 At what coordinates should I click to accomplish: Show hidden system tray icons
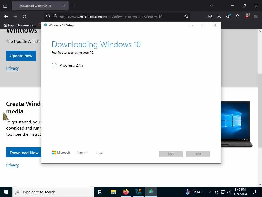click(x=211, y=192)
